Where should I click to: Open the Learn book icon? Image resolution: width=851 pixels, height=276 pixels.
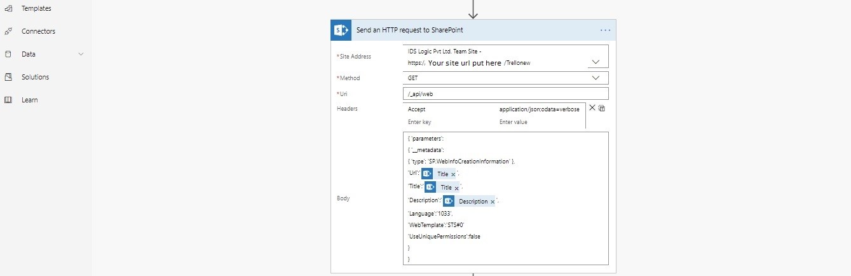coord(8,100)
